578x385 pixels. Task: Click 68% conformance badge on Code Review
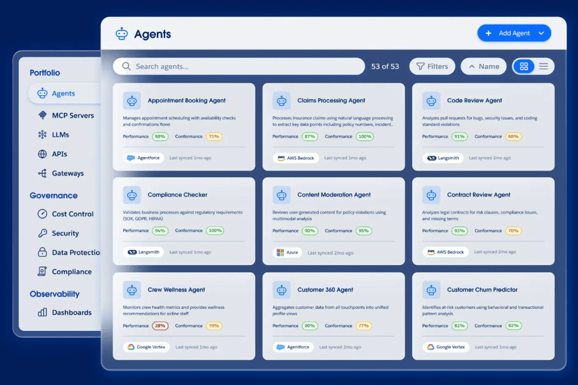tap(513, 137)
